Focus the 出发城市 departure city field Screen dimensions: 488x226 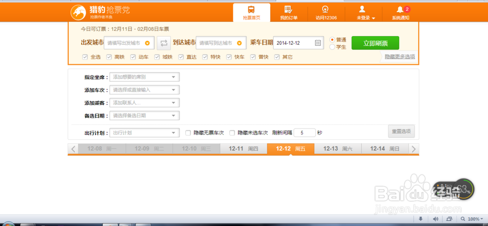point(129,43)
